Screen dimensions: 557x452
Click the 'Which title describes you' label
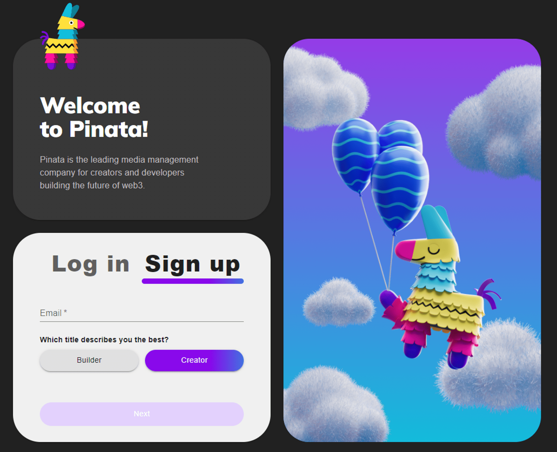coord(104,340)
